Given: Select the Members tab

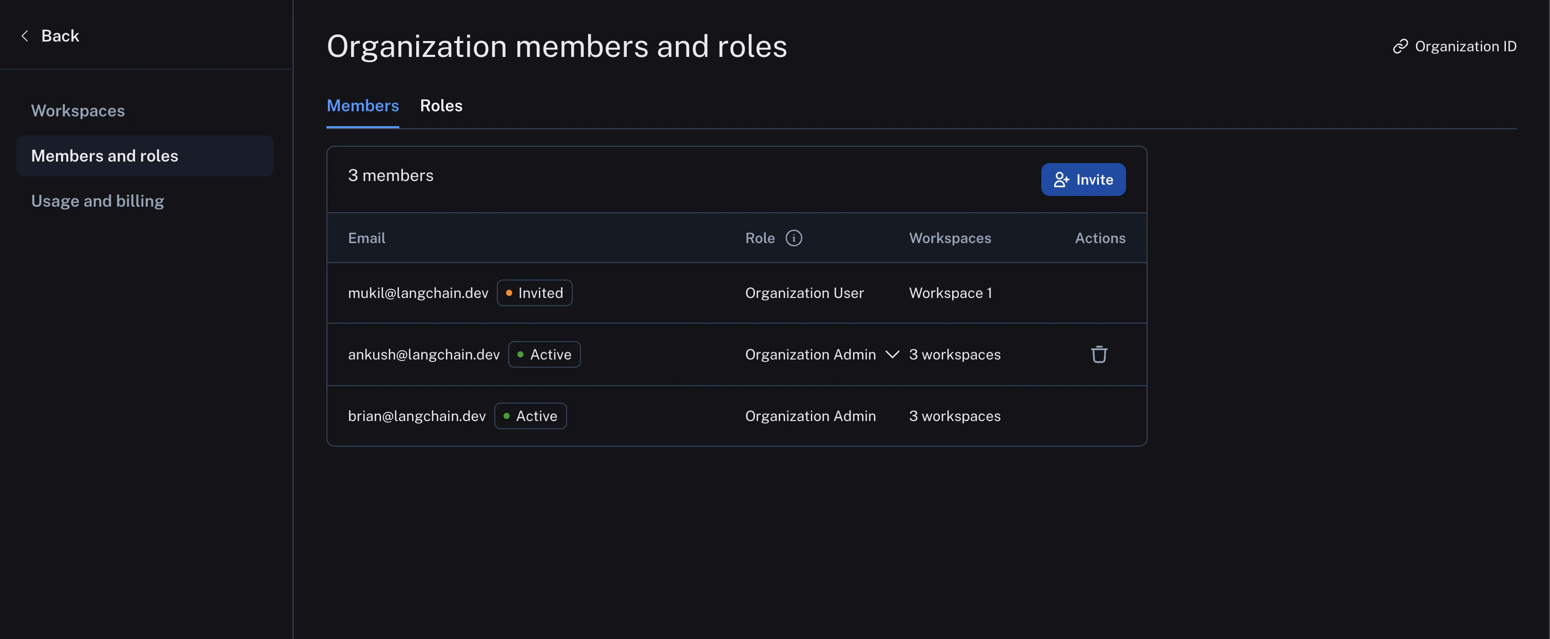Looking at the screenshot, I should tap(362, 105).
